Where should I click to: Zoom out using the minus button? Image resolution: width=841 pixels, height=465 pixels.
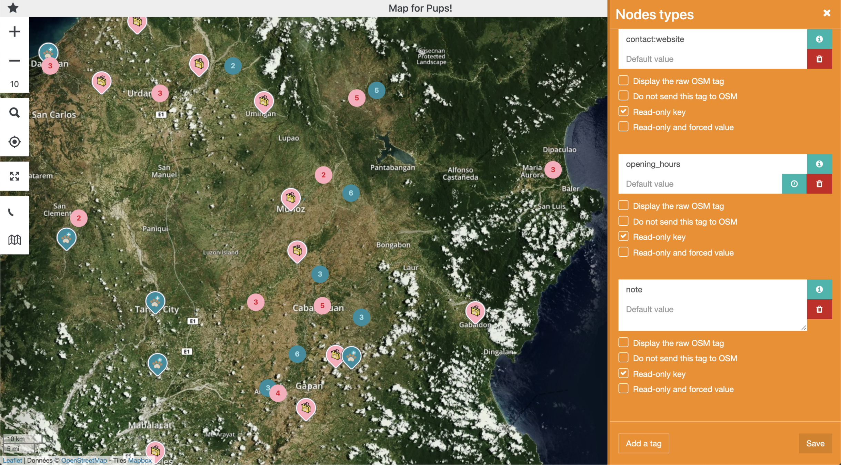coord(14,61)
